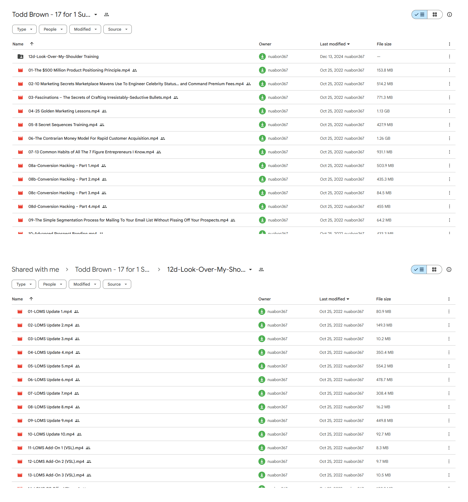
Task: Open more actions for 02-LOMS Update 2.mp4
Action: click(449, 325)
